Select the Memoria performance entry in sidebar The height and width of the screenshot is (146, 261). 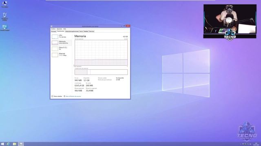pos(61,43)
